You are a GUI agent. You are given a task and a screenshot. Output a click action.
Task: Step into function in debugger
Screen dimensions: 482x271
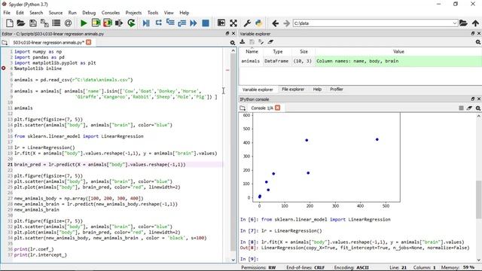[x=170, y=23]
